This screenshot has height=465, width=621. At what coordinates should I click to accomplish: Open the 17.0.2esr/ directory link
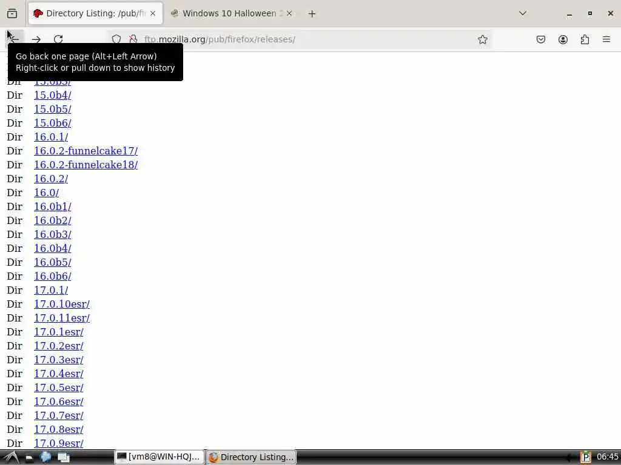point(59,346)
